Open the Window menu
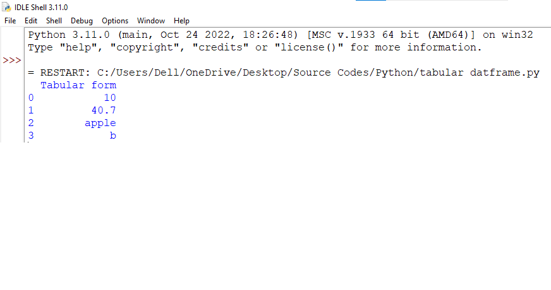551x290 pixels. click(150, 21)
